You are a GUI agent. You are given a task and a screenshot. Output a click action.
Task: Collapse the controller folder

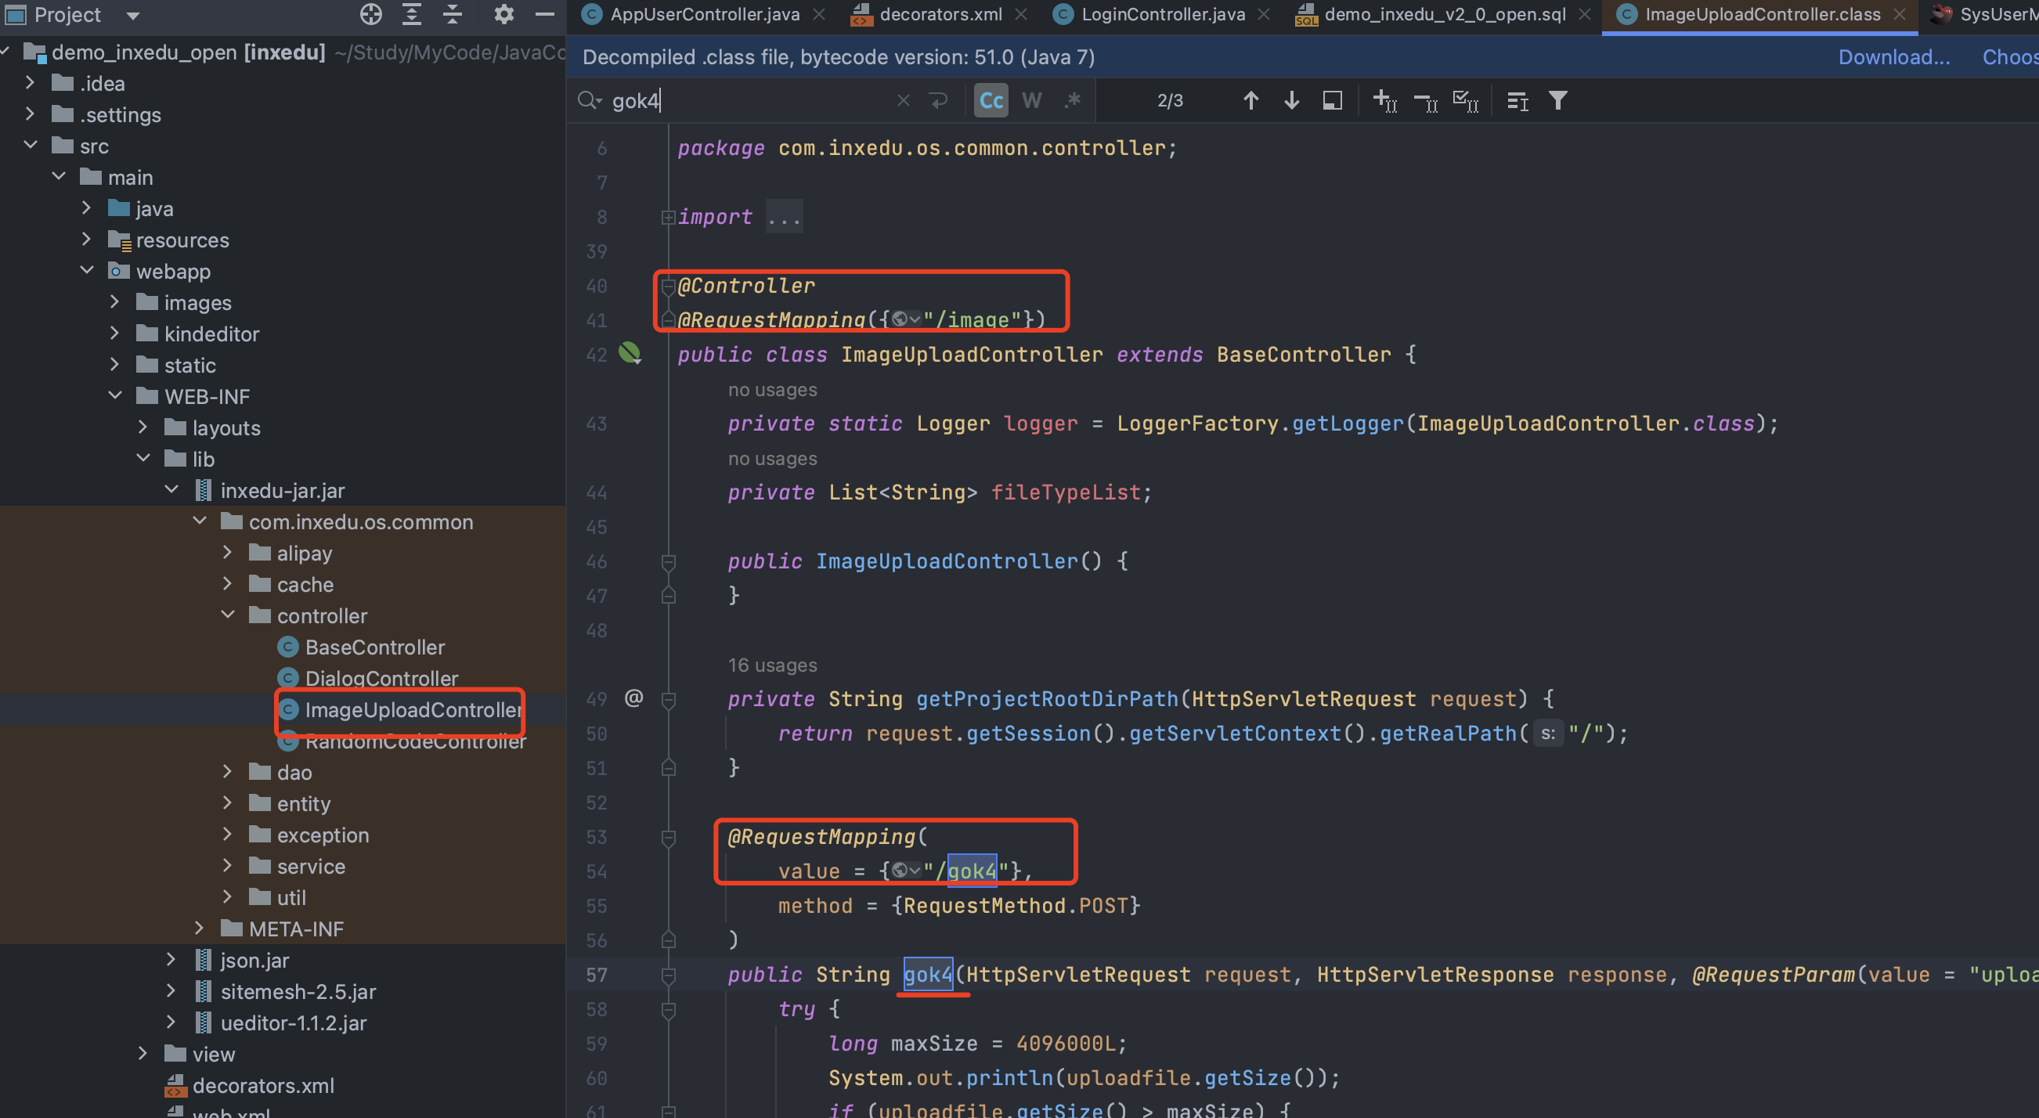(x=227, y=615)
